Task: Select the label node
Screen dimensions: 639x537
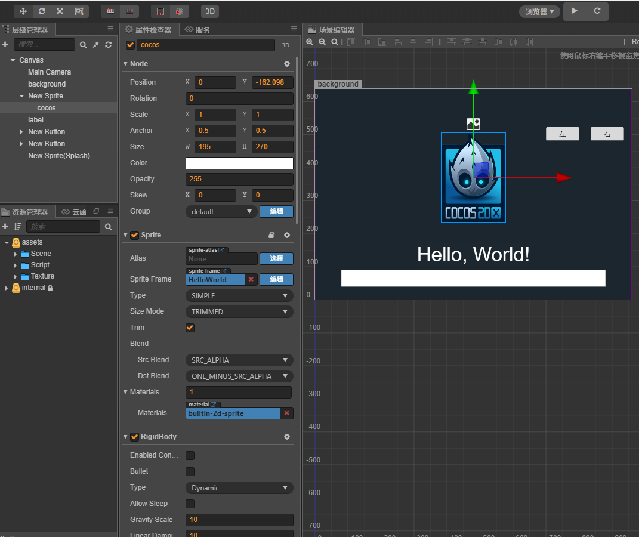Action: [36, 120]
